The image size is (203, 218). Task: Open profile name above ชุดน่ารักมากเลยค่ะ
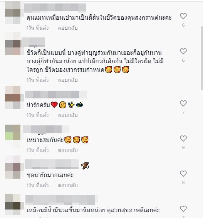52,164
